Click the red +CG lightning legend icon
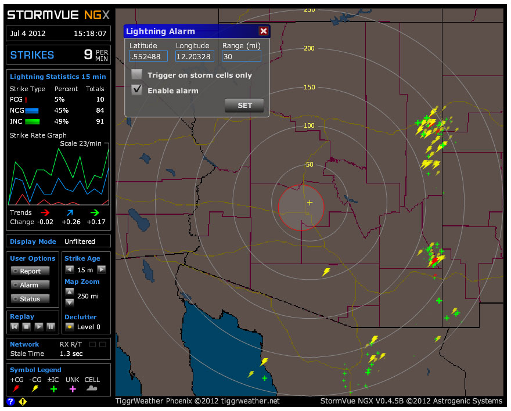 coord(15,388)
